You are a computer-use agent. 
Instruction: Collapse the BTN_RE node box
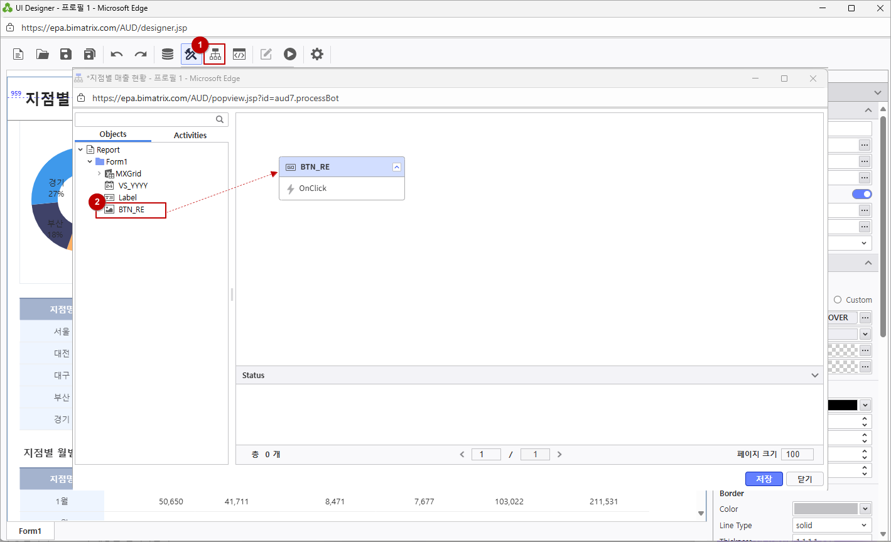point(396,167)
